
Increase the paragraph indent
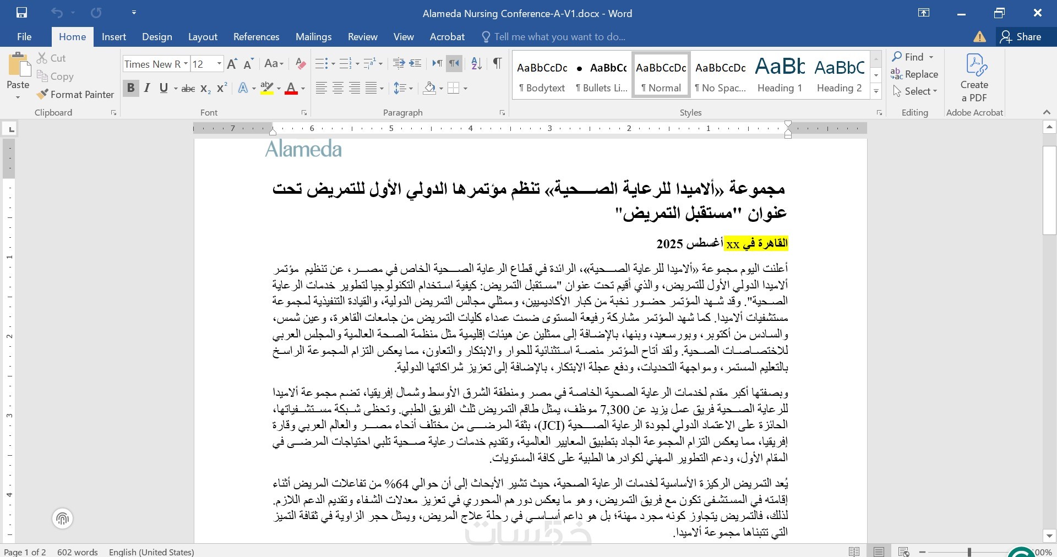416,64
